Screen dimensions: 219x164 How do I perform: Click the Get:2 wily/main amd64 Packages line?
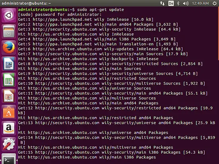[98, 24]
